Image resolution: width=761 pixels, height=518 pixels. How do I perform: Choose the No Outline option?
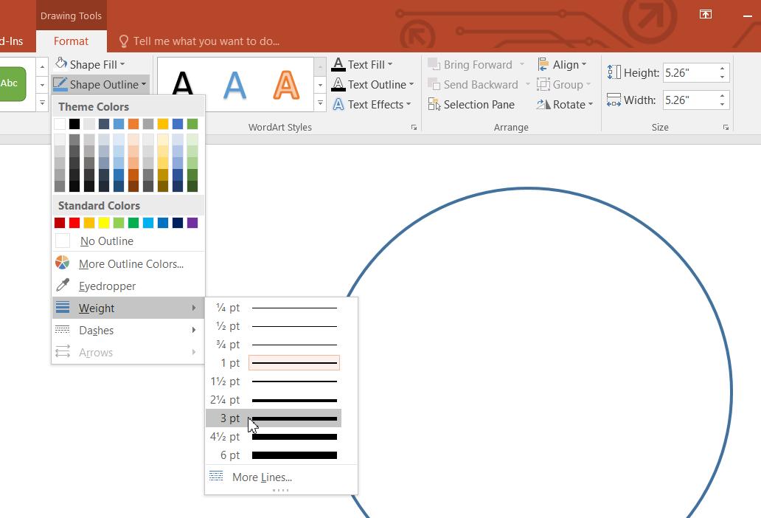(x=106, y=241)
